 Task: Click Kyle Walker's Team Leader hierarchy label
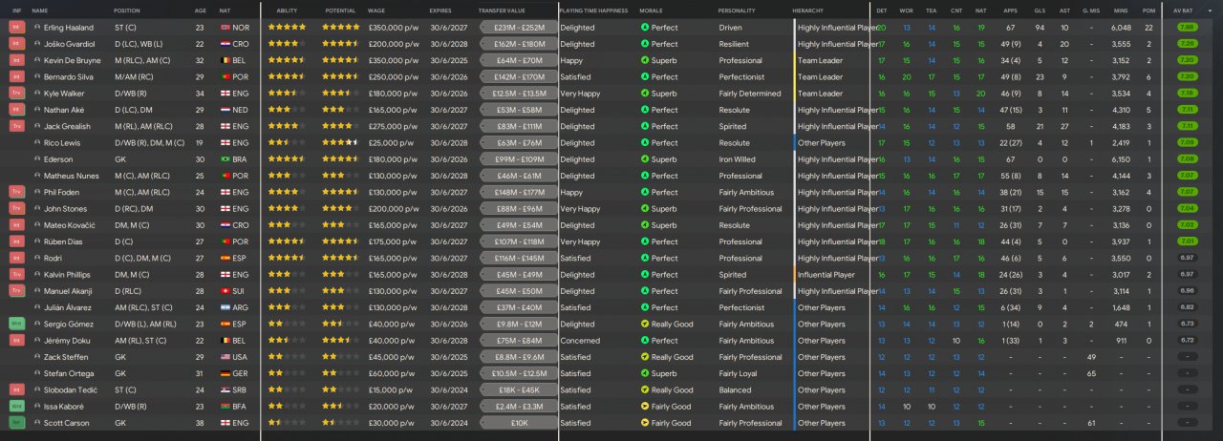[x=820, y=94]
